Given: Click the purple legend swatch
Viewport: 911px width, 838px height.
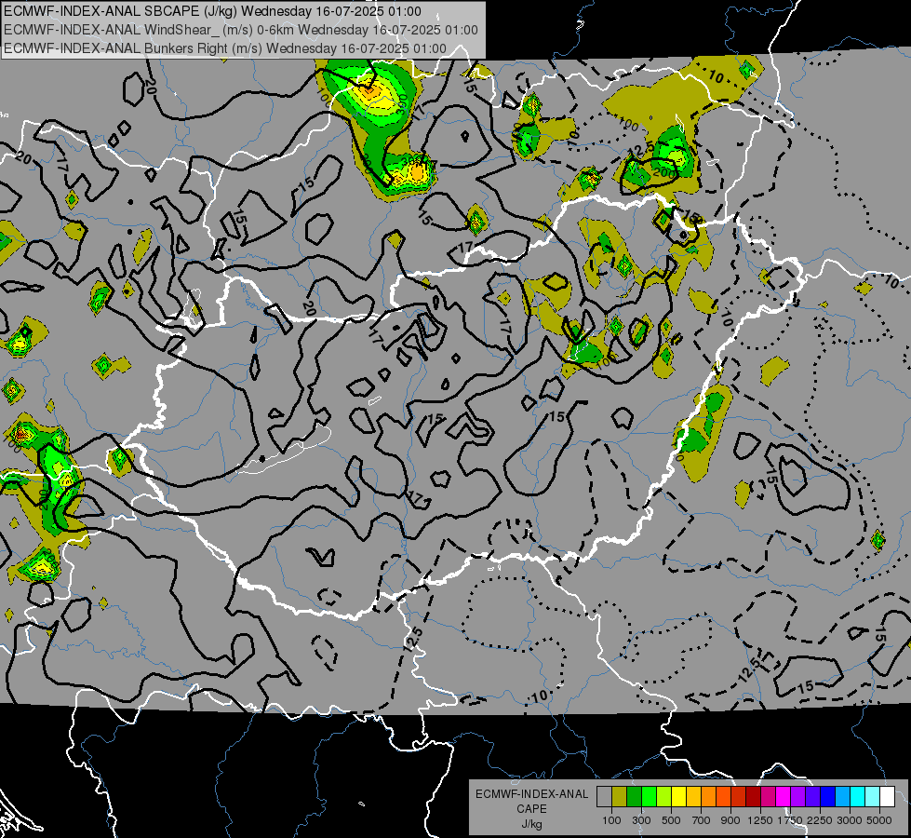Looking at the screenshot, I should (x=797, y=796).
